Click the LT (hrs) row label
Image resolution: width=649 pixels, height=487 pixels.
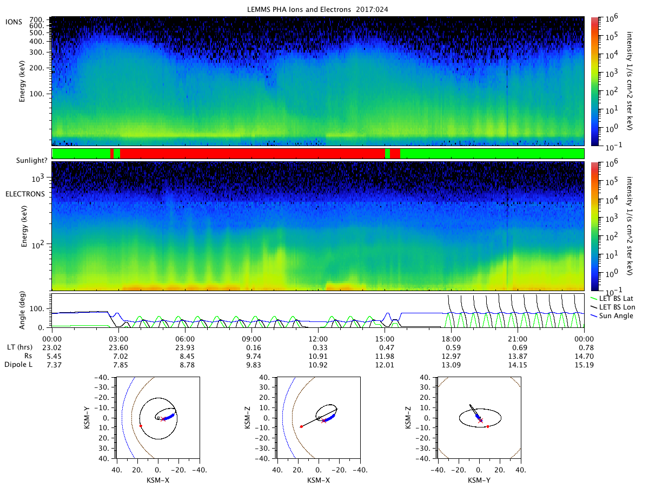[x=18, y=347]
